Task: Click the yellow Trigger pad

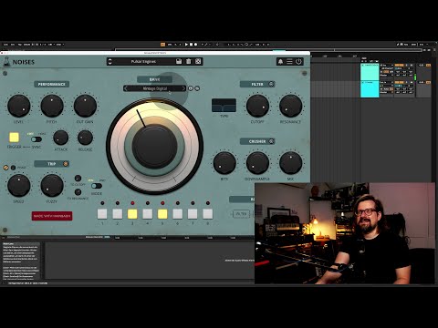Action: point(14,138)
